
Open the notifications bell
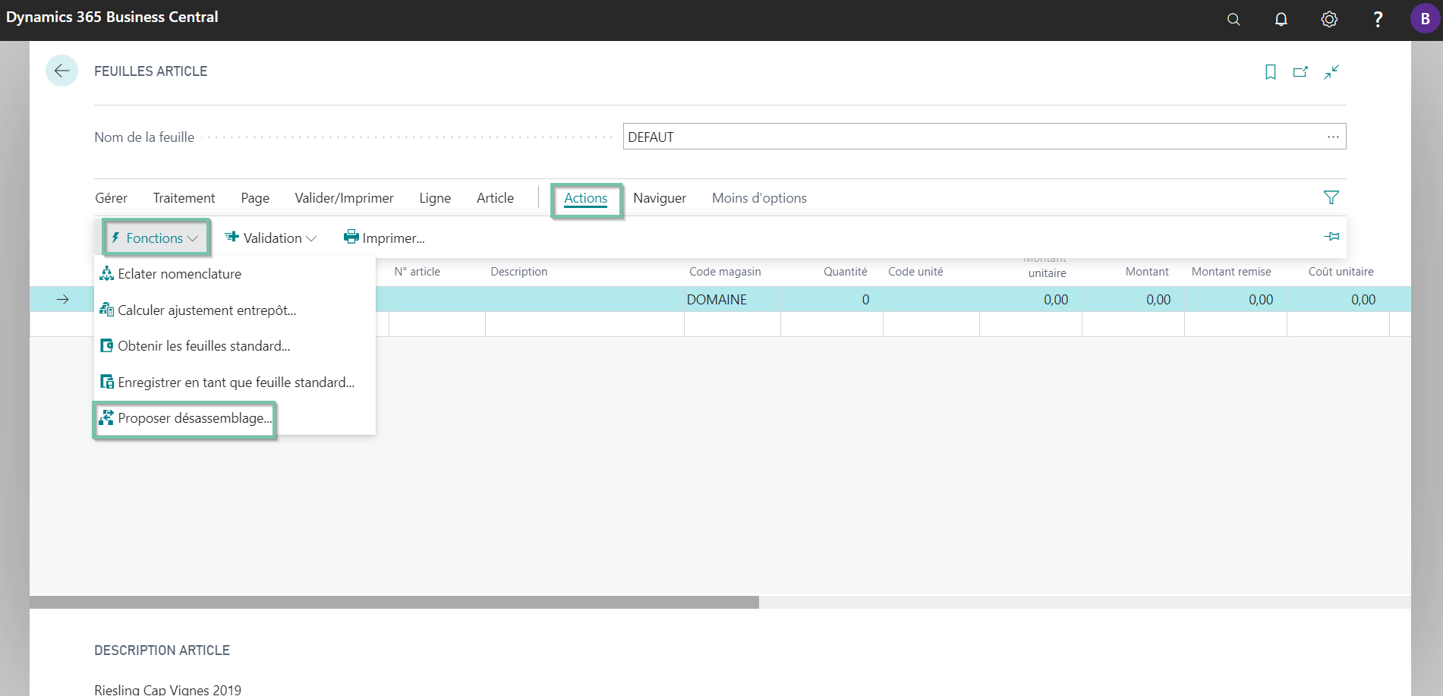[1281, 20]
